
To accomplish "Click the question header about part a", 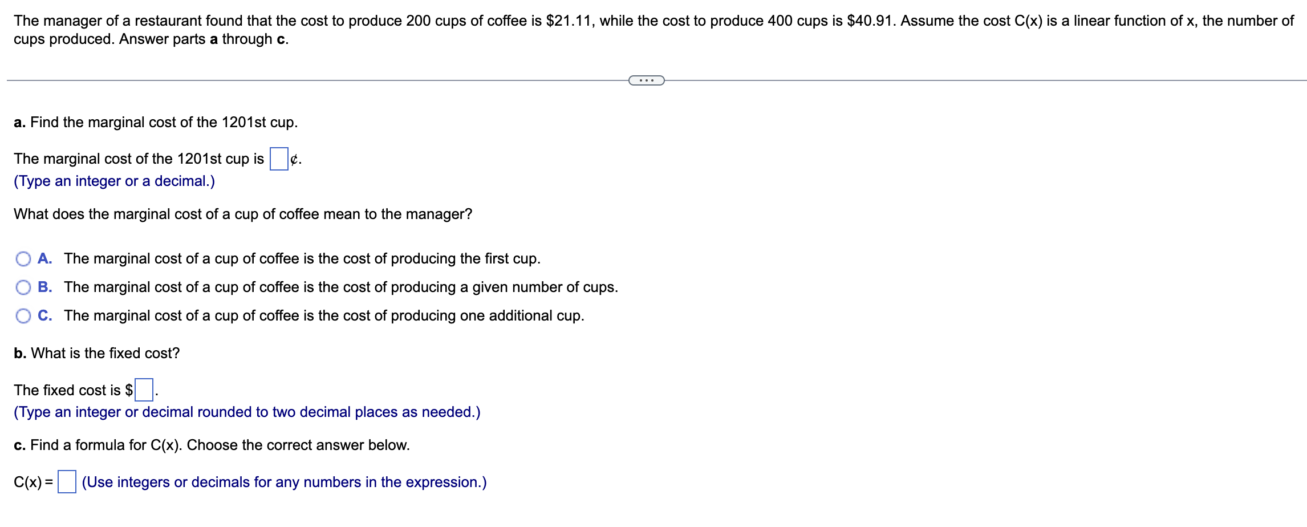I will tap(155, 121).
